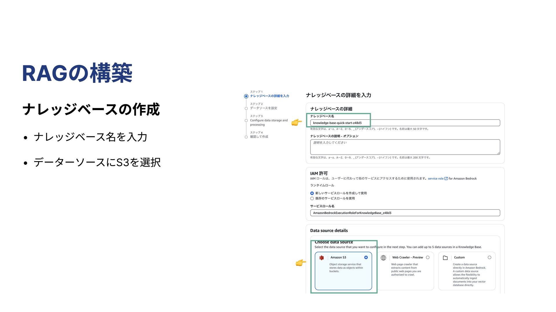Click the knowledge base name input field

coord(405,123)
